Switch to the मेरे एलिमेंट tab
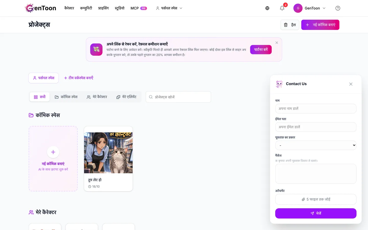This screenshot has height=230, width=368. (126, 97)
